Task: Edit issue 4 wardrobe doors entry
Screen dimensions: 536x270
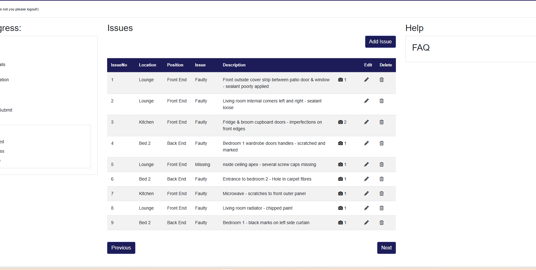Action: coord(366,143)
